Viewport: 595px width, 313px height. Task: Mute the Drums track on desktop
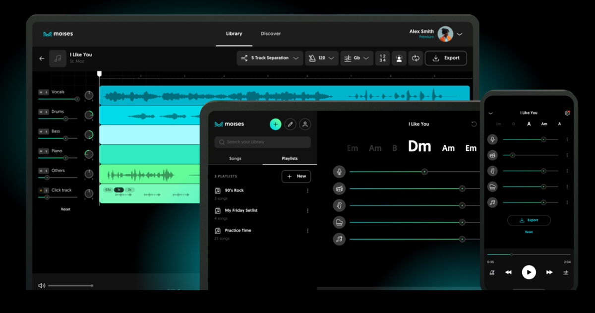(x=41, y=112)
